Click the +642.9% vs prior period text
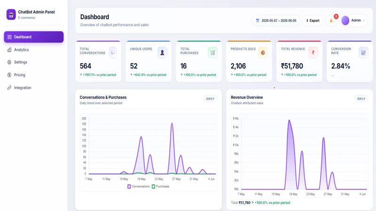 click(148, 75)
